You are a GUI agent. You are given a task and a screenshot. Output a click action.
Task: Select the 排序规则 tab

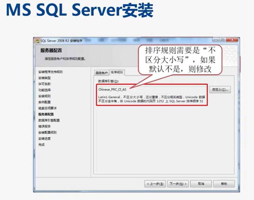pos(117,73)
